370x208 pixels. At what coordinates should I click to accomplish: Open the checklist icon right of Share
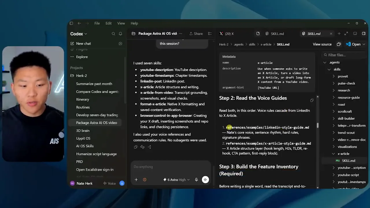pyautogui.click(x=210, y=34)
